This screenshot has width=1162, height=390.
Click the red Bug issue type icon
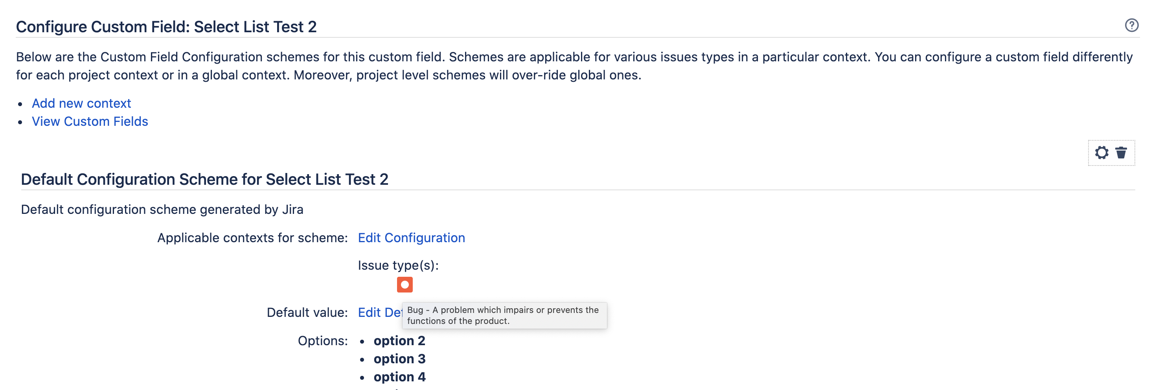click(404, 284)
